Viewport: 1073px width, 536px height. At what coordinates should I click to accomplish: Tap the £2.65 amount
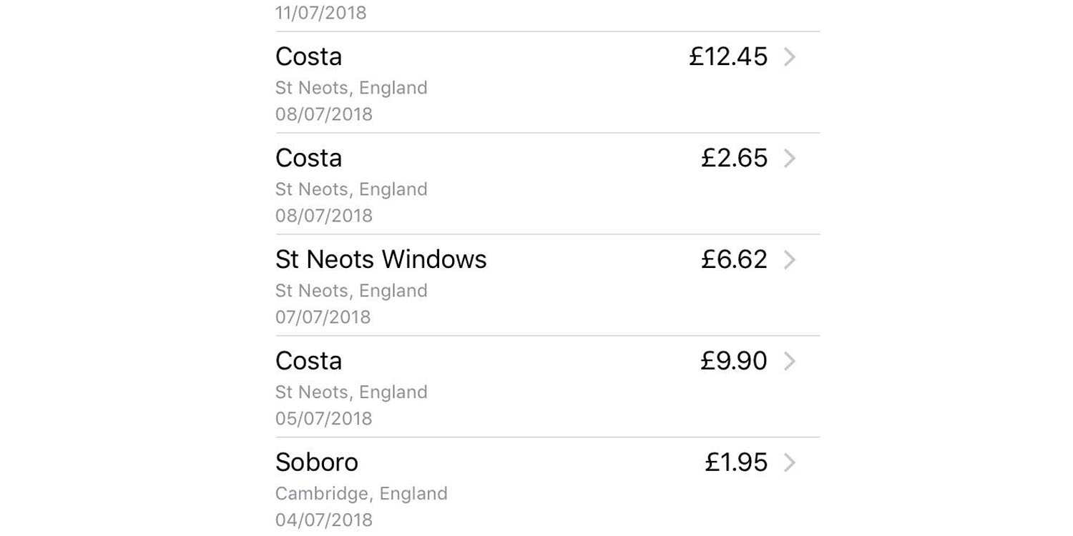pyautogui.click(x=734, y=158)
